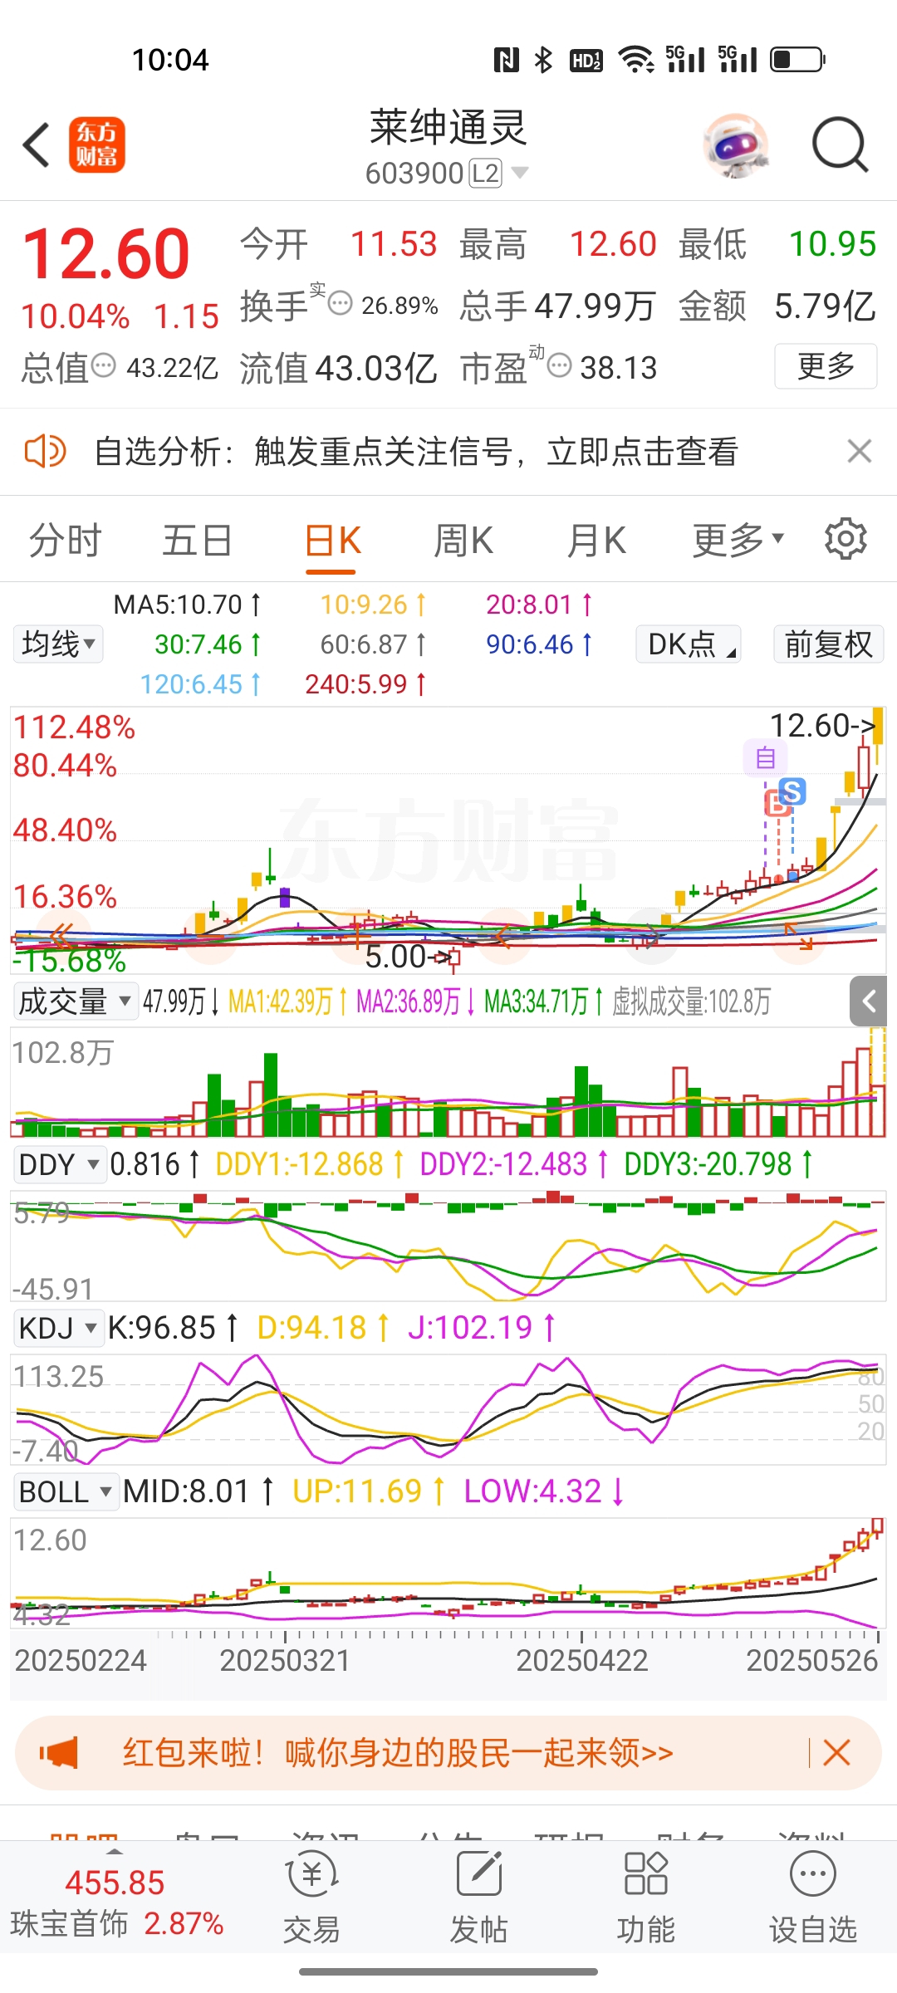Image resolution: width=897 pixels, height=1993 pixels.
Task: Tap the K:96.85 KDJ value
Action: pyautogui.click(x=173, y=1328)
